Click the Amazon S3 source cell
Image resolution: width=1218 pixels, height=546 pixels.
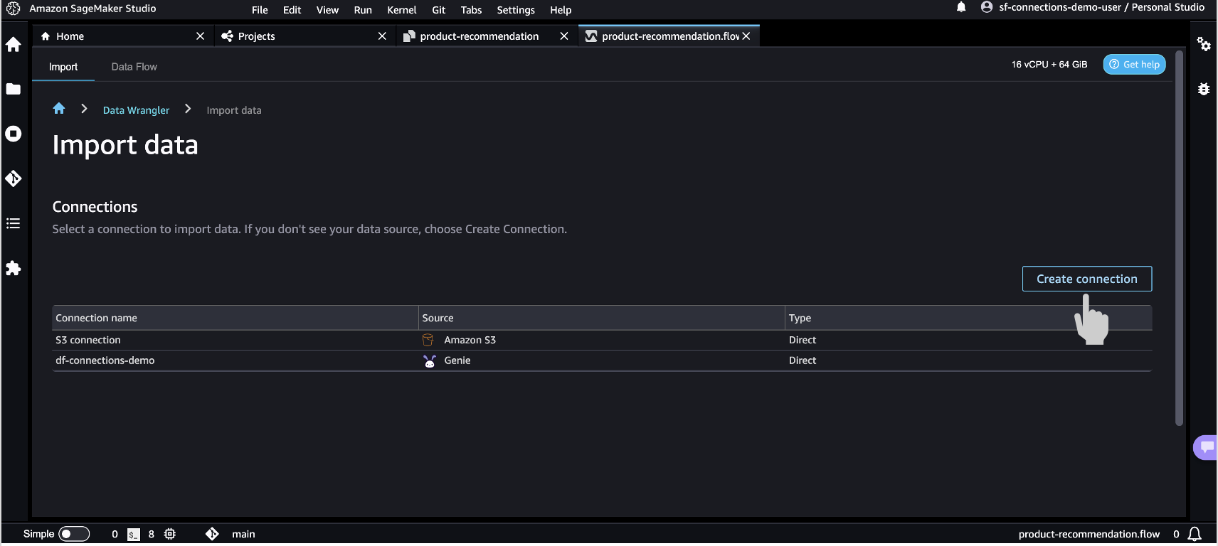(x=602, y=340)
